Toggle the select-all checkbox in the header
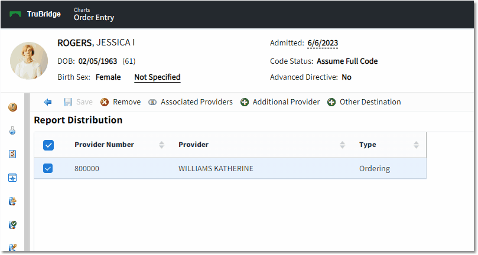Viewport: 478px width, 255px height. click(48, 145)
